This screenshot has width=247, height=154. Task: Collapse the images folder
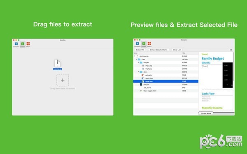click(x=139, y=62)
